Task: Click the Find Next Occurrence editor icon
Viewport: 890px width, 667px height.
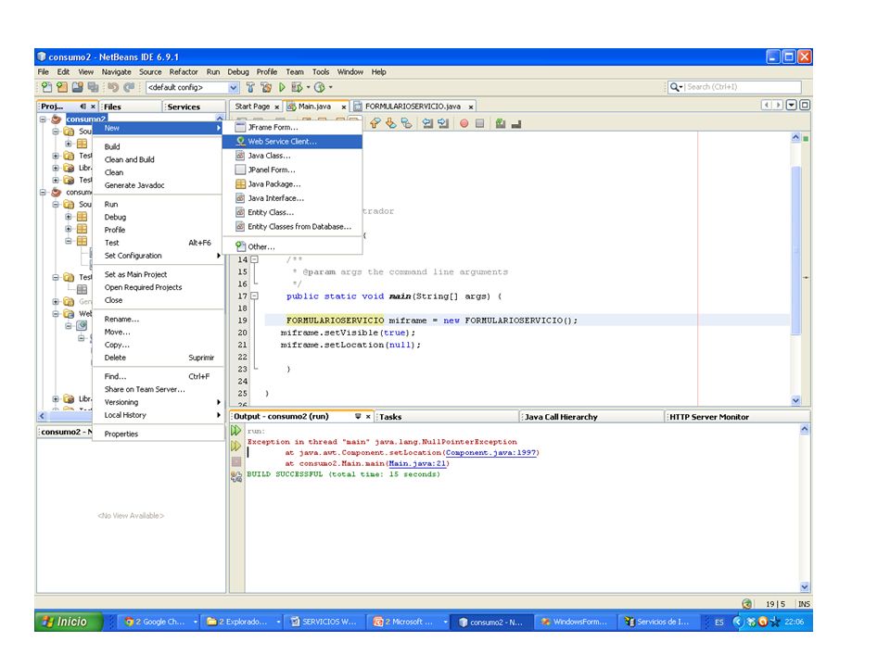Action: pos(391,123)
